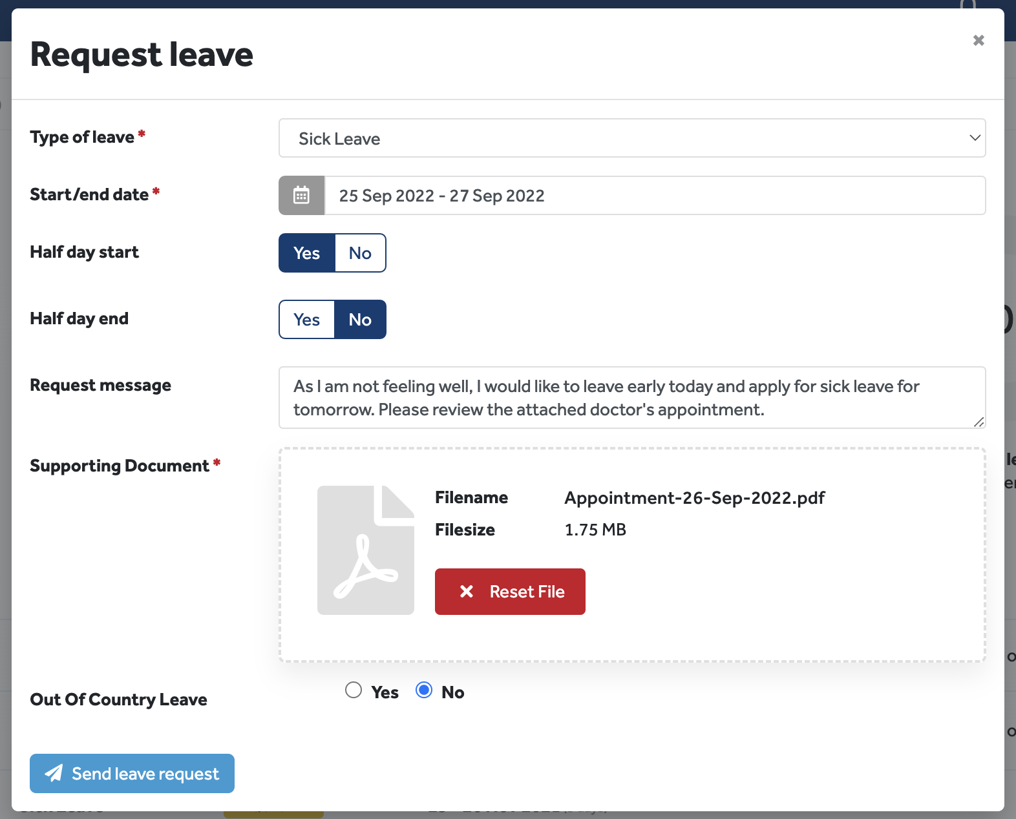Click inside the Request message text area
1016x819 pixels.
pyautogui.click(x=631, y=398)
